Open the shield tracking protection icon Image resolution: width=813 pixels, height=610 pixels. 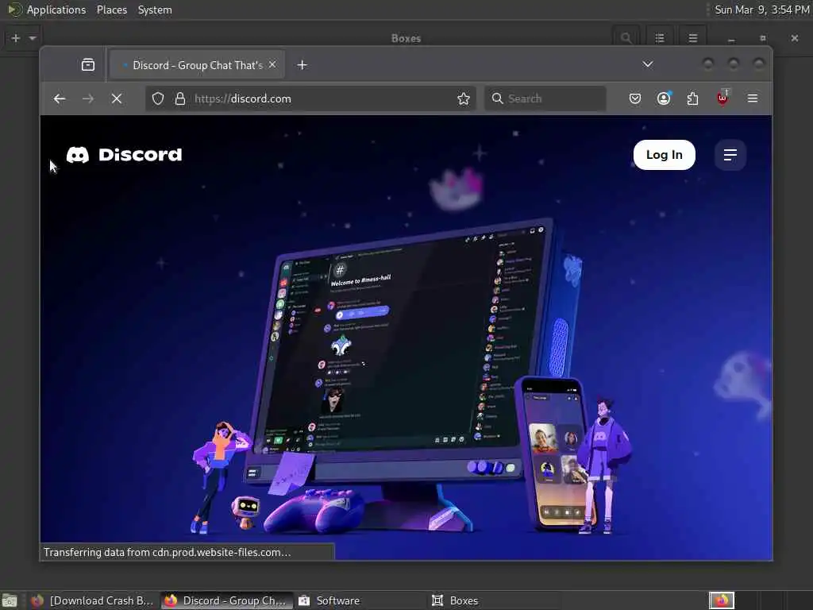click(x=158, y=98)
